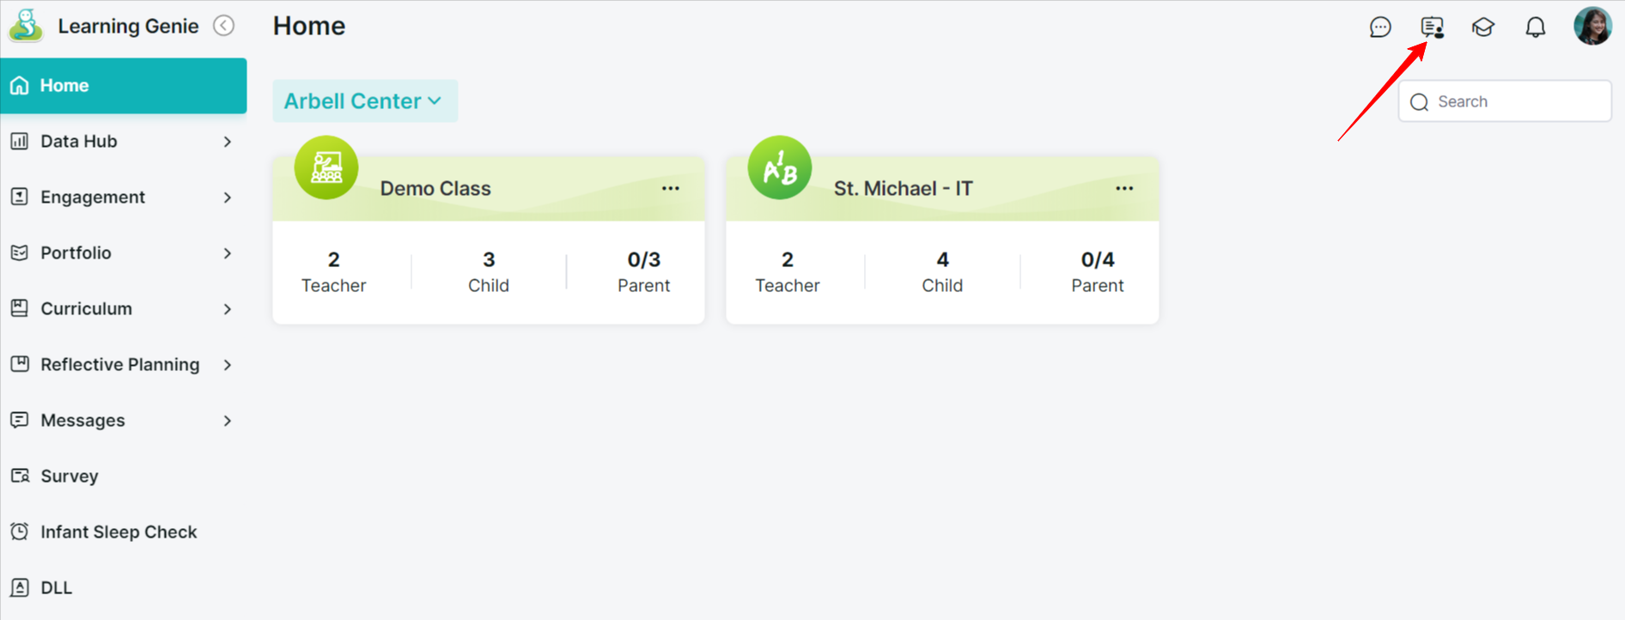Open Demo Class more options menu
This screenshot has height=620, width=1625.
tap(671, 188)
